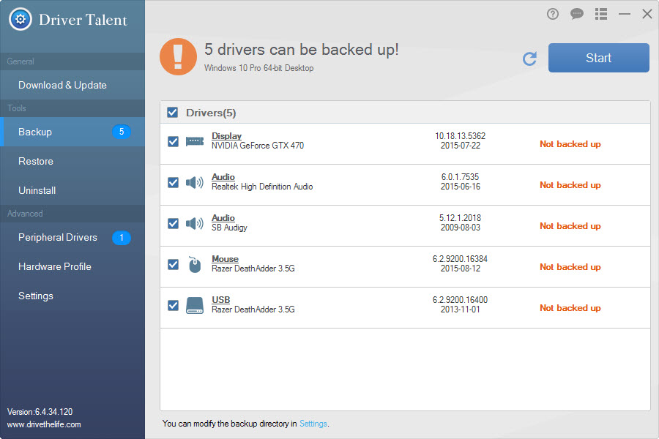Image resolution: width=659 pixels, height=439 pixels.
Task: Click Not backed up status for Display
Action: tap(570, 144)
